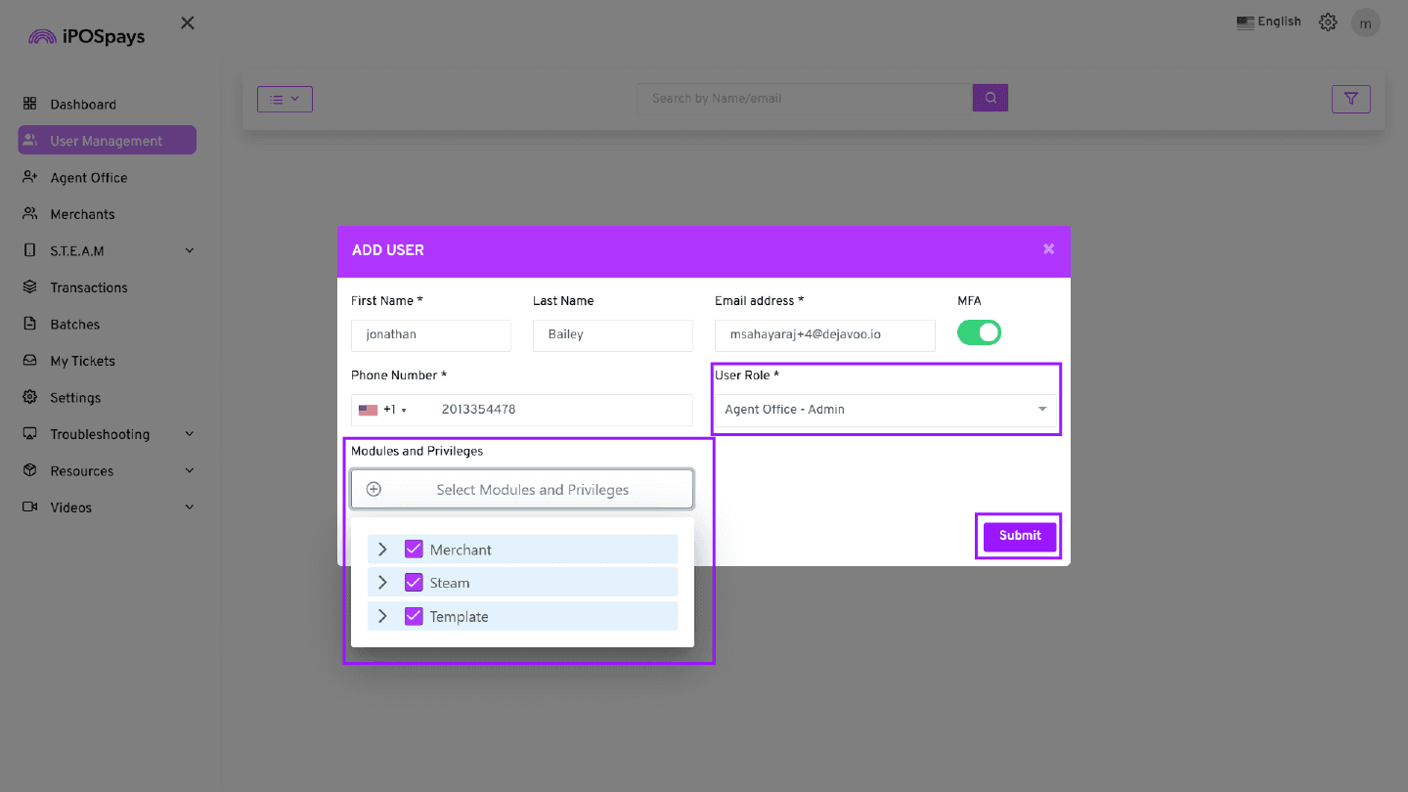Uncheck the Merchant module checkbox

tap(414, 550)
